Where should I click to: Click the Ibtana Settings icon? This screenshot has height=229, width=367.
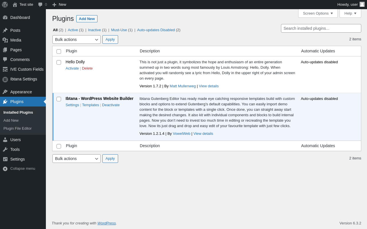(x=5, y=79)
